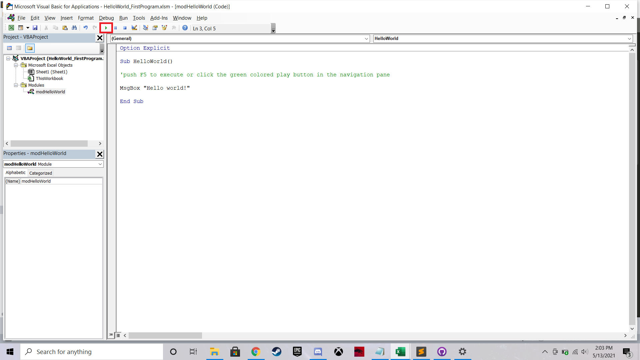The image size is (640, 360).
Task: Open Excel from the taskbar
Action: [401, 352]
